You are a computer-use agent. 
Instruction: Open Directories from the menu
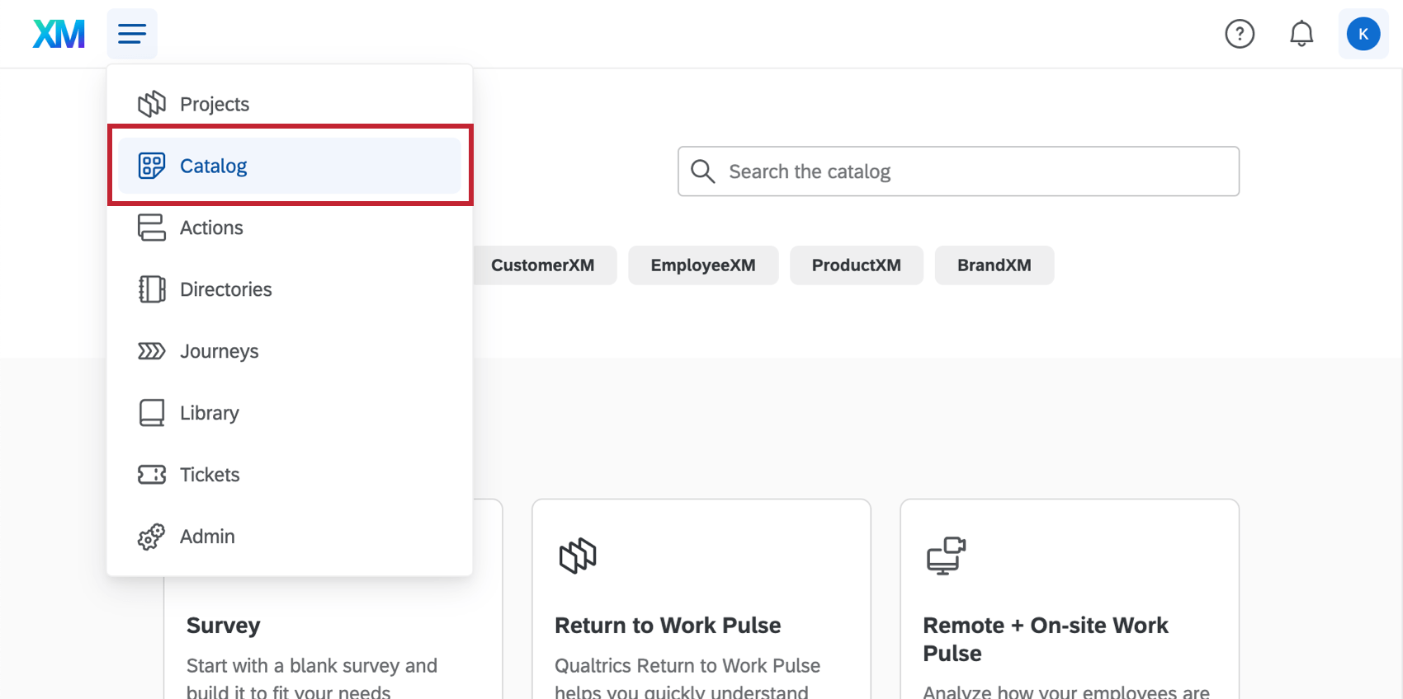(x=290, y=289)
